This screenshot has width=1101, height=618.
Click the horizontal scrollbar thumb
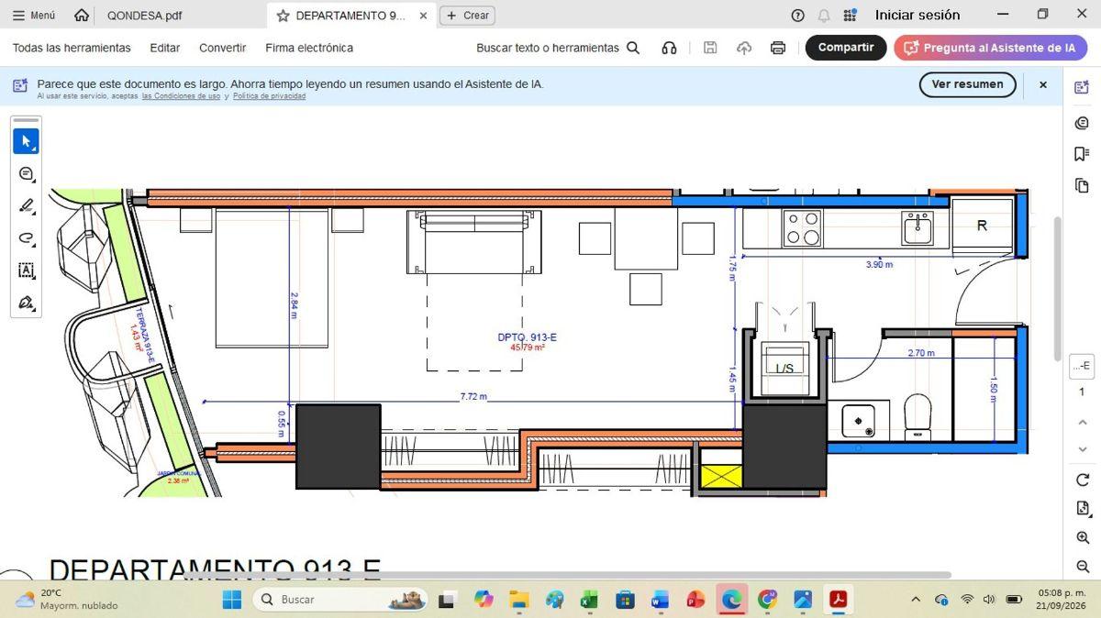[569, 575]
